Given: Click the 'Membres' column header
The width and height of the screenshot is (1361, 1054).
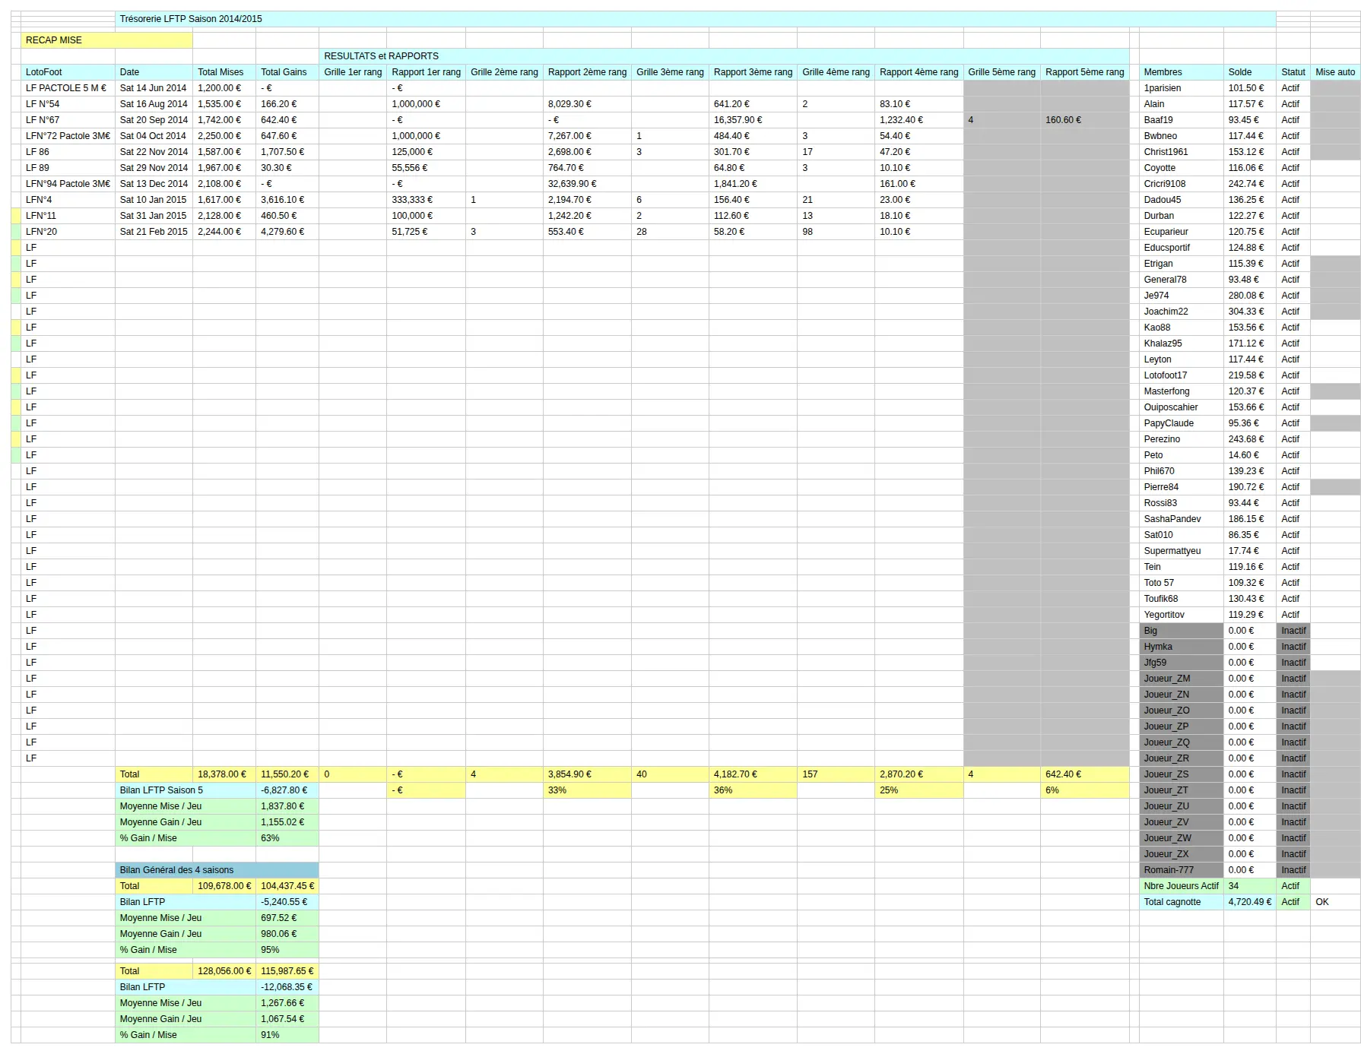Looking at the screenshot, I should pyautogui.click(x=1182, y=72).
